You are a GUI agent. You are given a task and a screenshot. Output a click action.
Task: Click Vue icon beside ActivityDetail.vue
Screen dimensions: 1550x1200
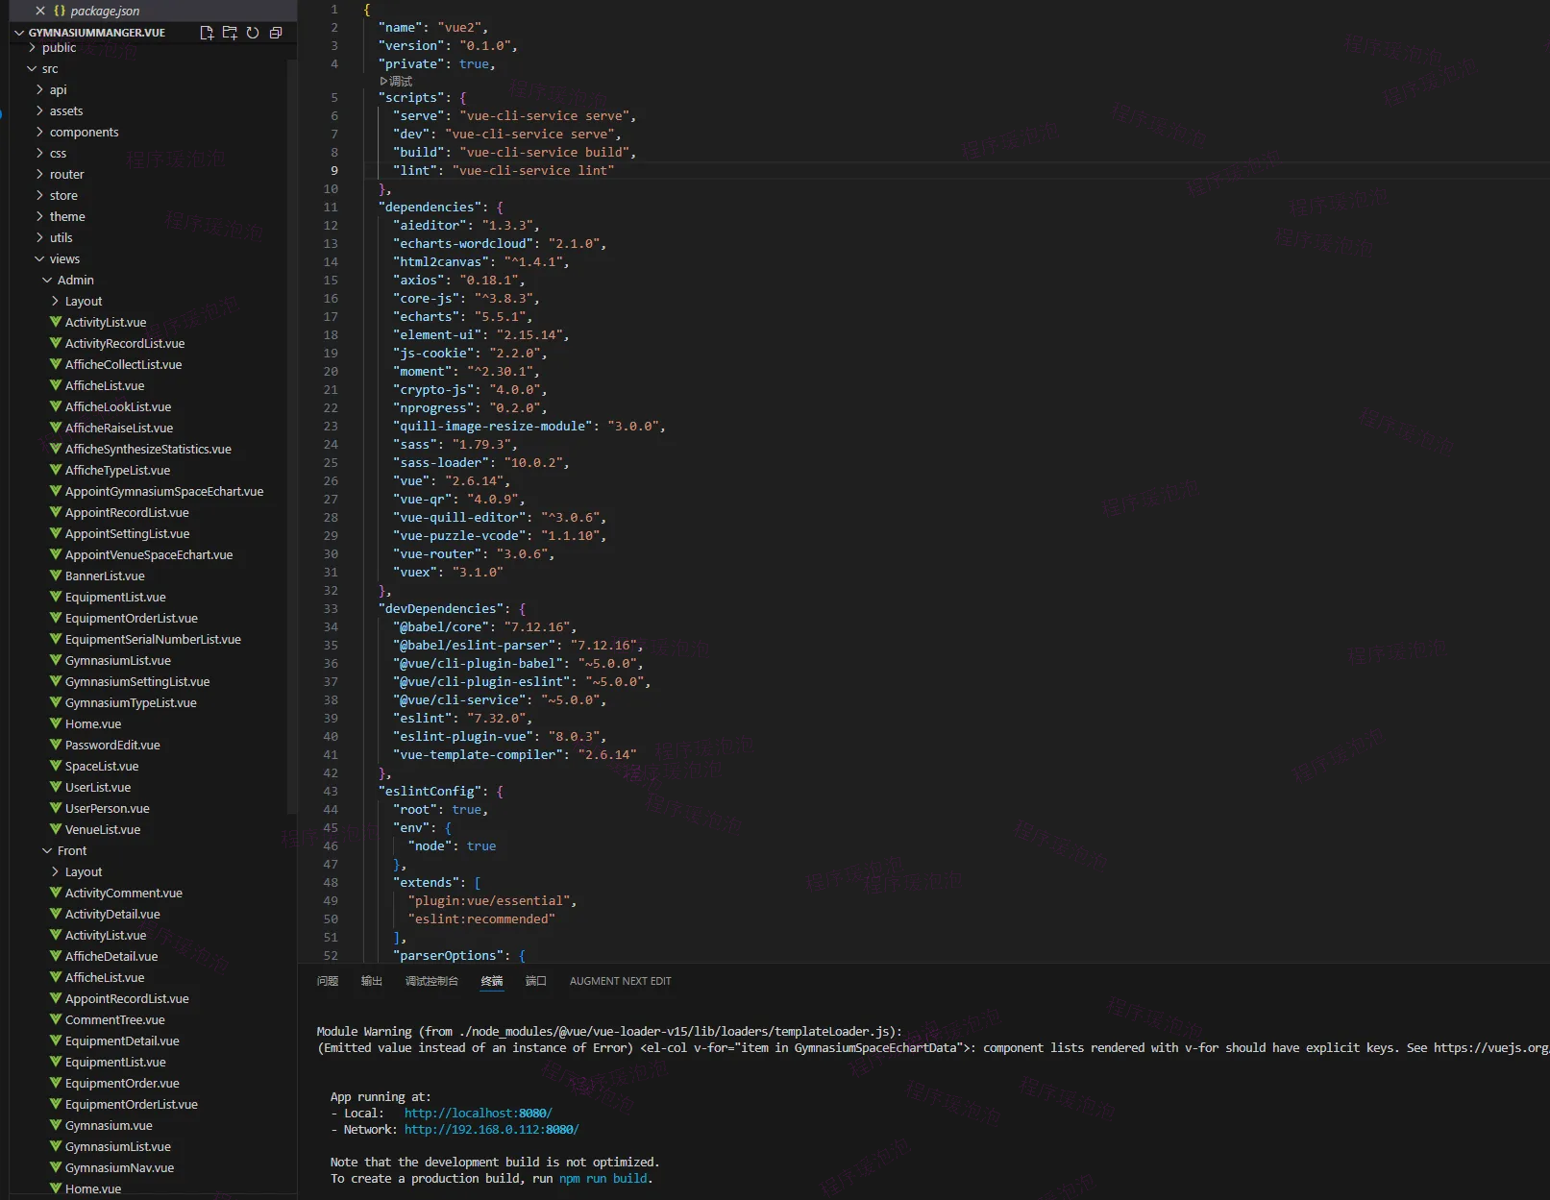click(56, 914)
